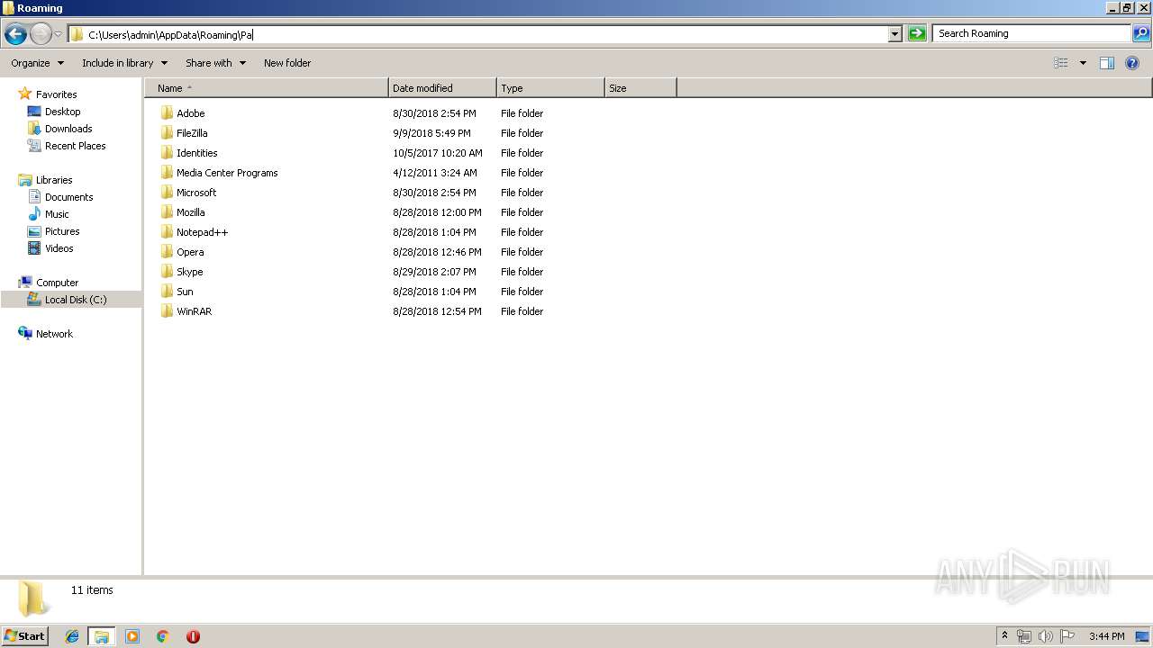
Task: Expand the address bar history dropdown
Action: click(x=894, y=34)
